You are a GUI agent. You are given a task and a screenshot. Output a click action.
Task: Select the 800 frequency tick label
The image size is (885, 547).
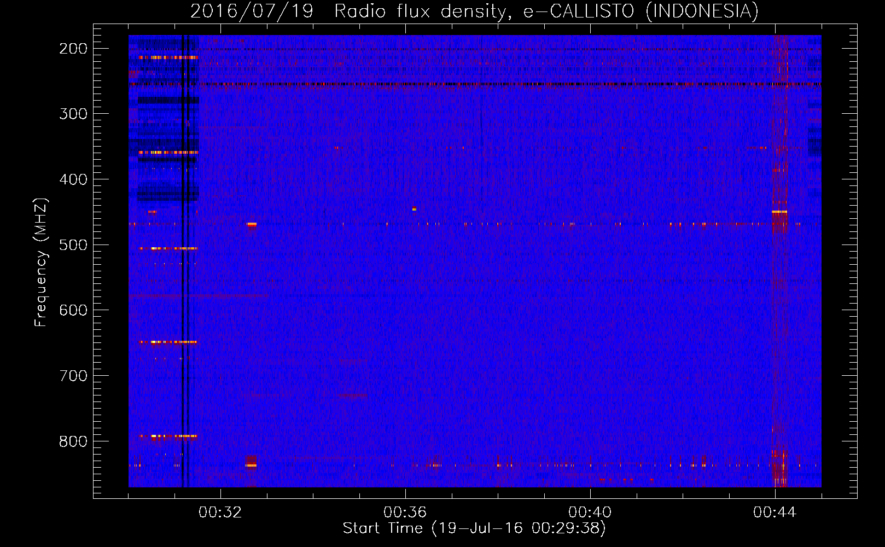(73, 441)
